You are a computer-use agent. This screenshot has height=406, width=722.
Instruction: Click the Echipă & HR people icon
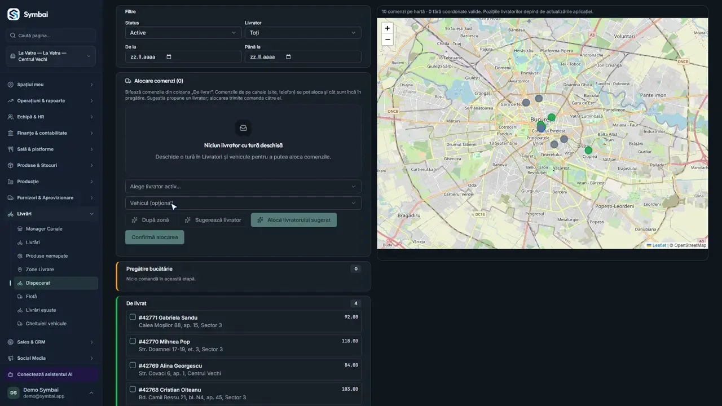11,117
